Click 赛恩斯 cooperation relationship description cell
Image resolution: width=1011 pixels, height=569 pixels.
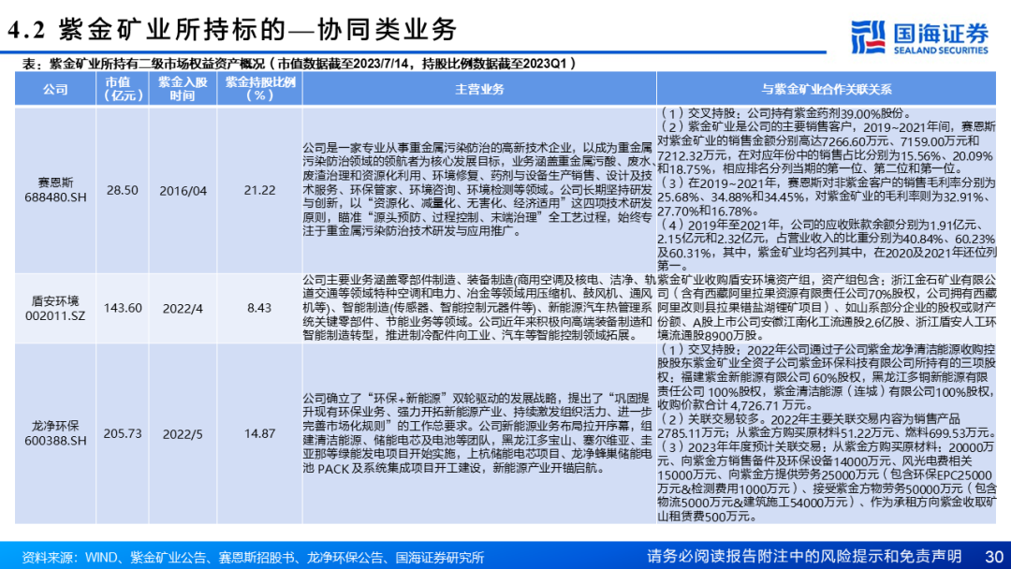pyautogui.click(x=826, y=189)
